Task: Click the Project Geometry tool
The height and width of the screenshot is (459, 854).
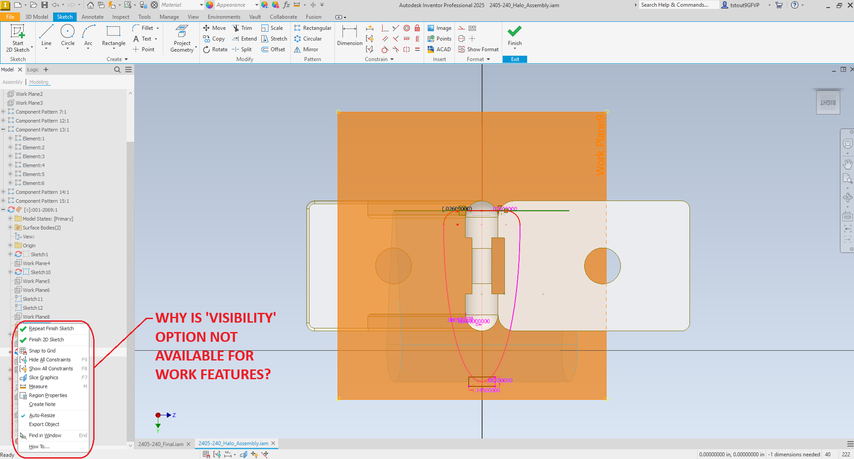Action: [x=182, y=39]
